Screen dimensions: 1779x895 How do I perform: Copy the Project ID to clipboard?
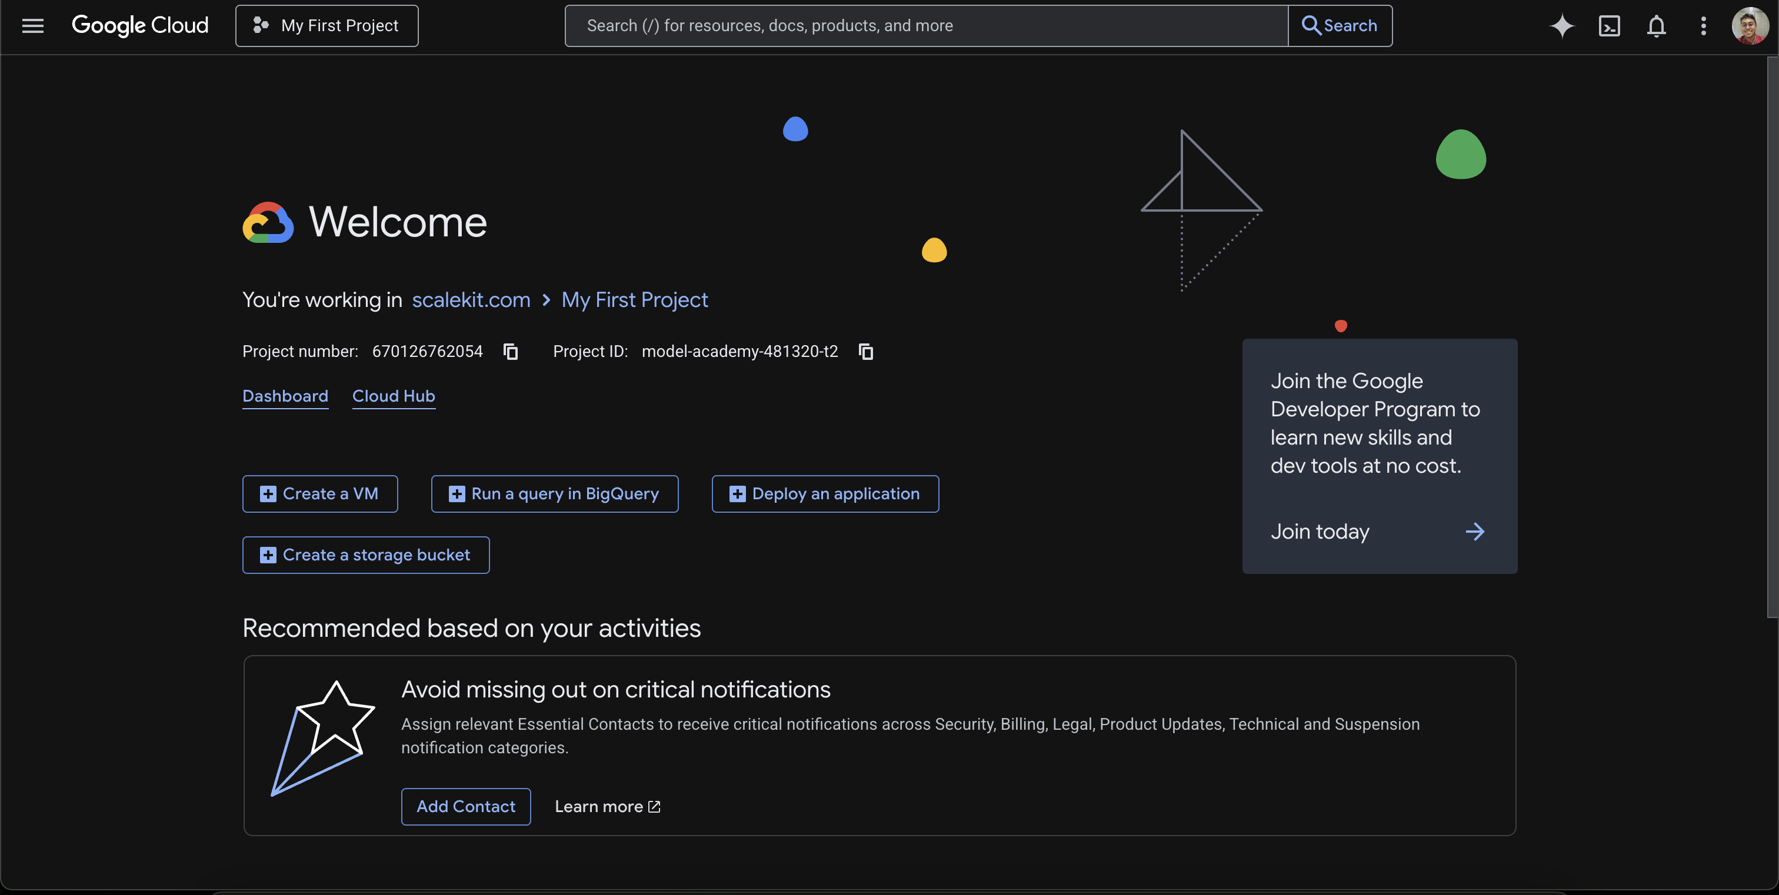pos(865,351)
